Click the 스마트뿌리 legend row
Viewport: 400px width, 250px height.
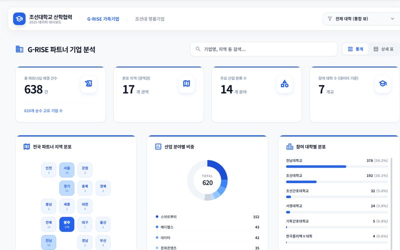[x=207, y=217]
